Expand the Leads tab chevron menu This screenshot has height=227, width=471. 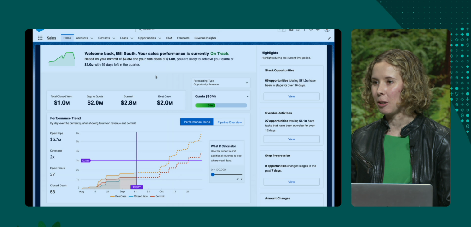pyautogui.click(x=132, y=38)
